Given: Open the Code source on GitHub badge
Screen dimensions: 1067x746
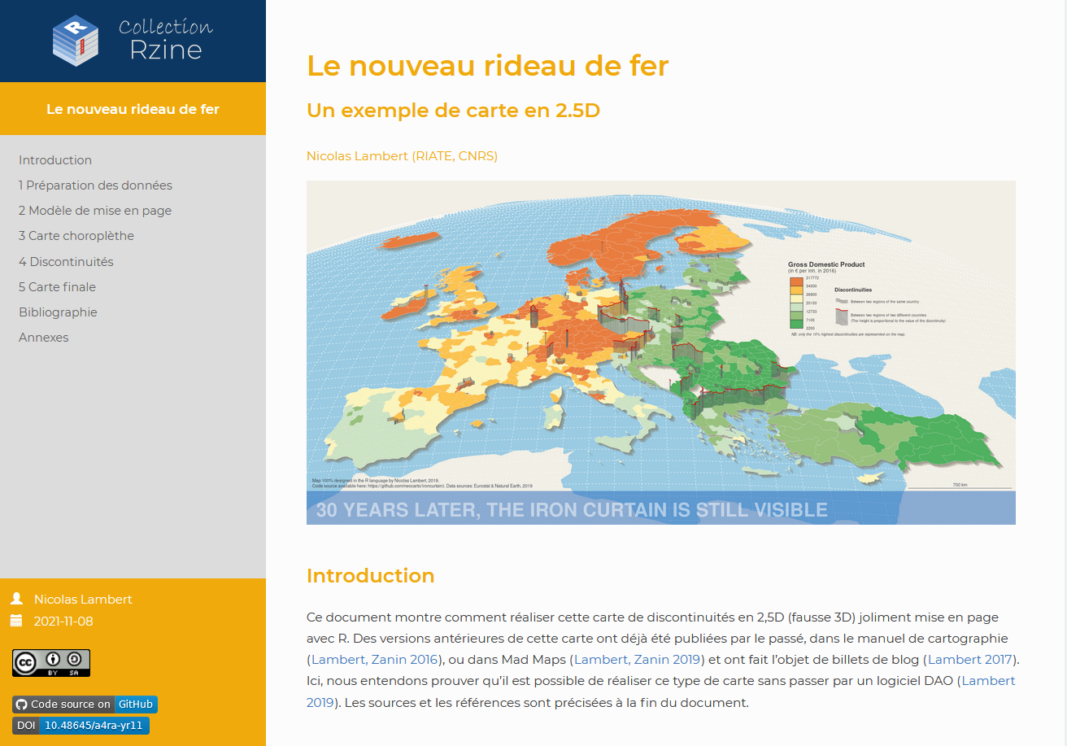Looking at the screenshot, I should coord(85,705).
